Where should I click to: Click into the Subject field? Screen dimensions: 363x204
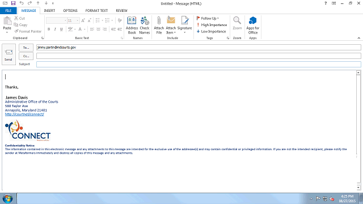point(199,64)
